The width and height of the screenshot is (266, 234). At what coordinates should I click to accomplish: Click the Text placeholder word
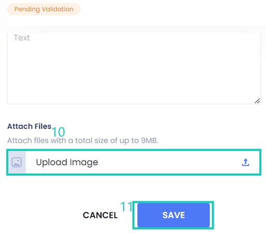[x=22, y=37]
